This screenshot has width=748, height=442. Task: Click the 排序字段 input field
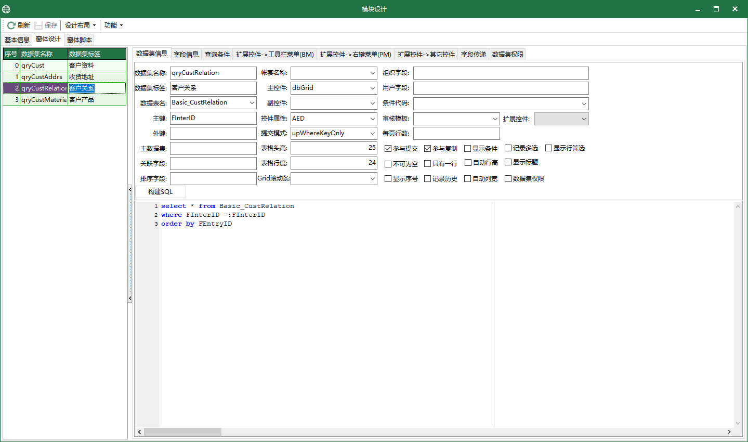[213, 179]
